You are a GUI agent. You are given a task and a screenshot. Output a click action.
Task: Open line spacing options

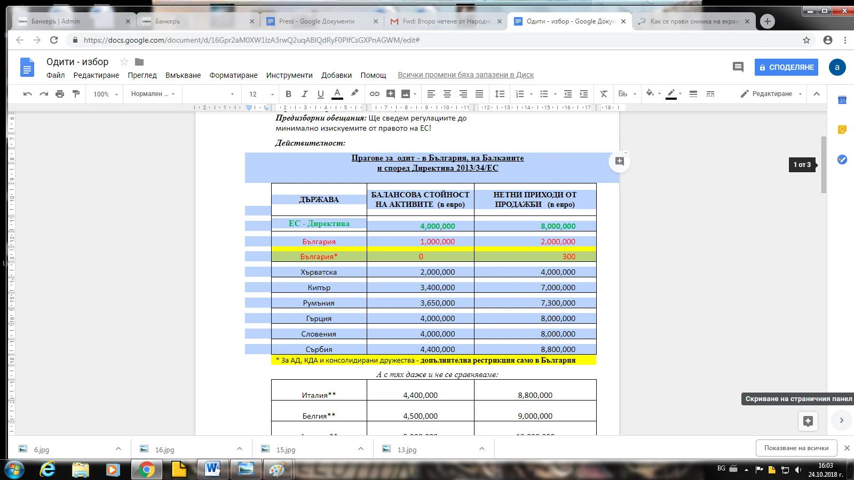pos(500,94)
